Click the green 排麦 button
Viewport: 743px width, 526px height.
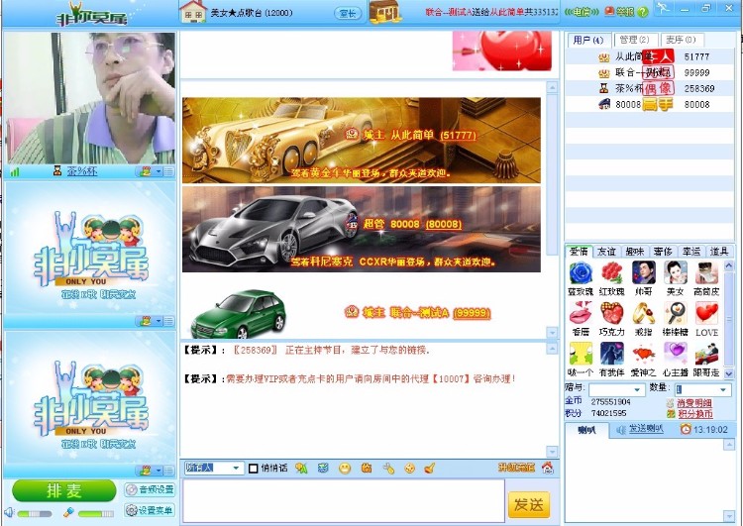coord(64,491)
